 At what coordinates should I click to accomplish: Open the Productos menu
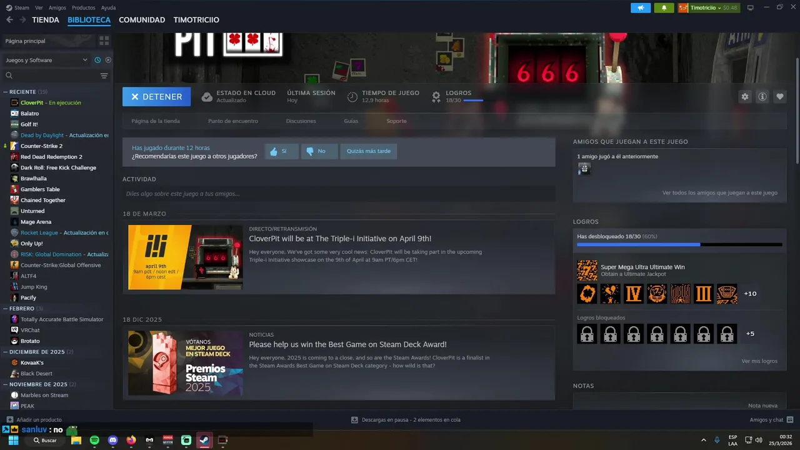84,7
